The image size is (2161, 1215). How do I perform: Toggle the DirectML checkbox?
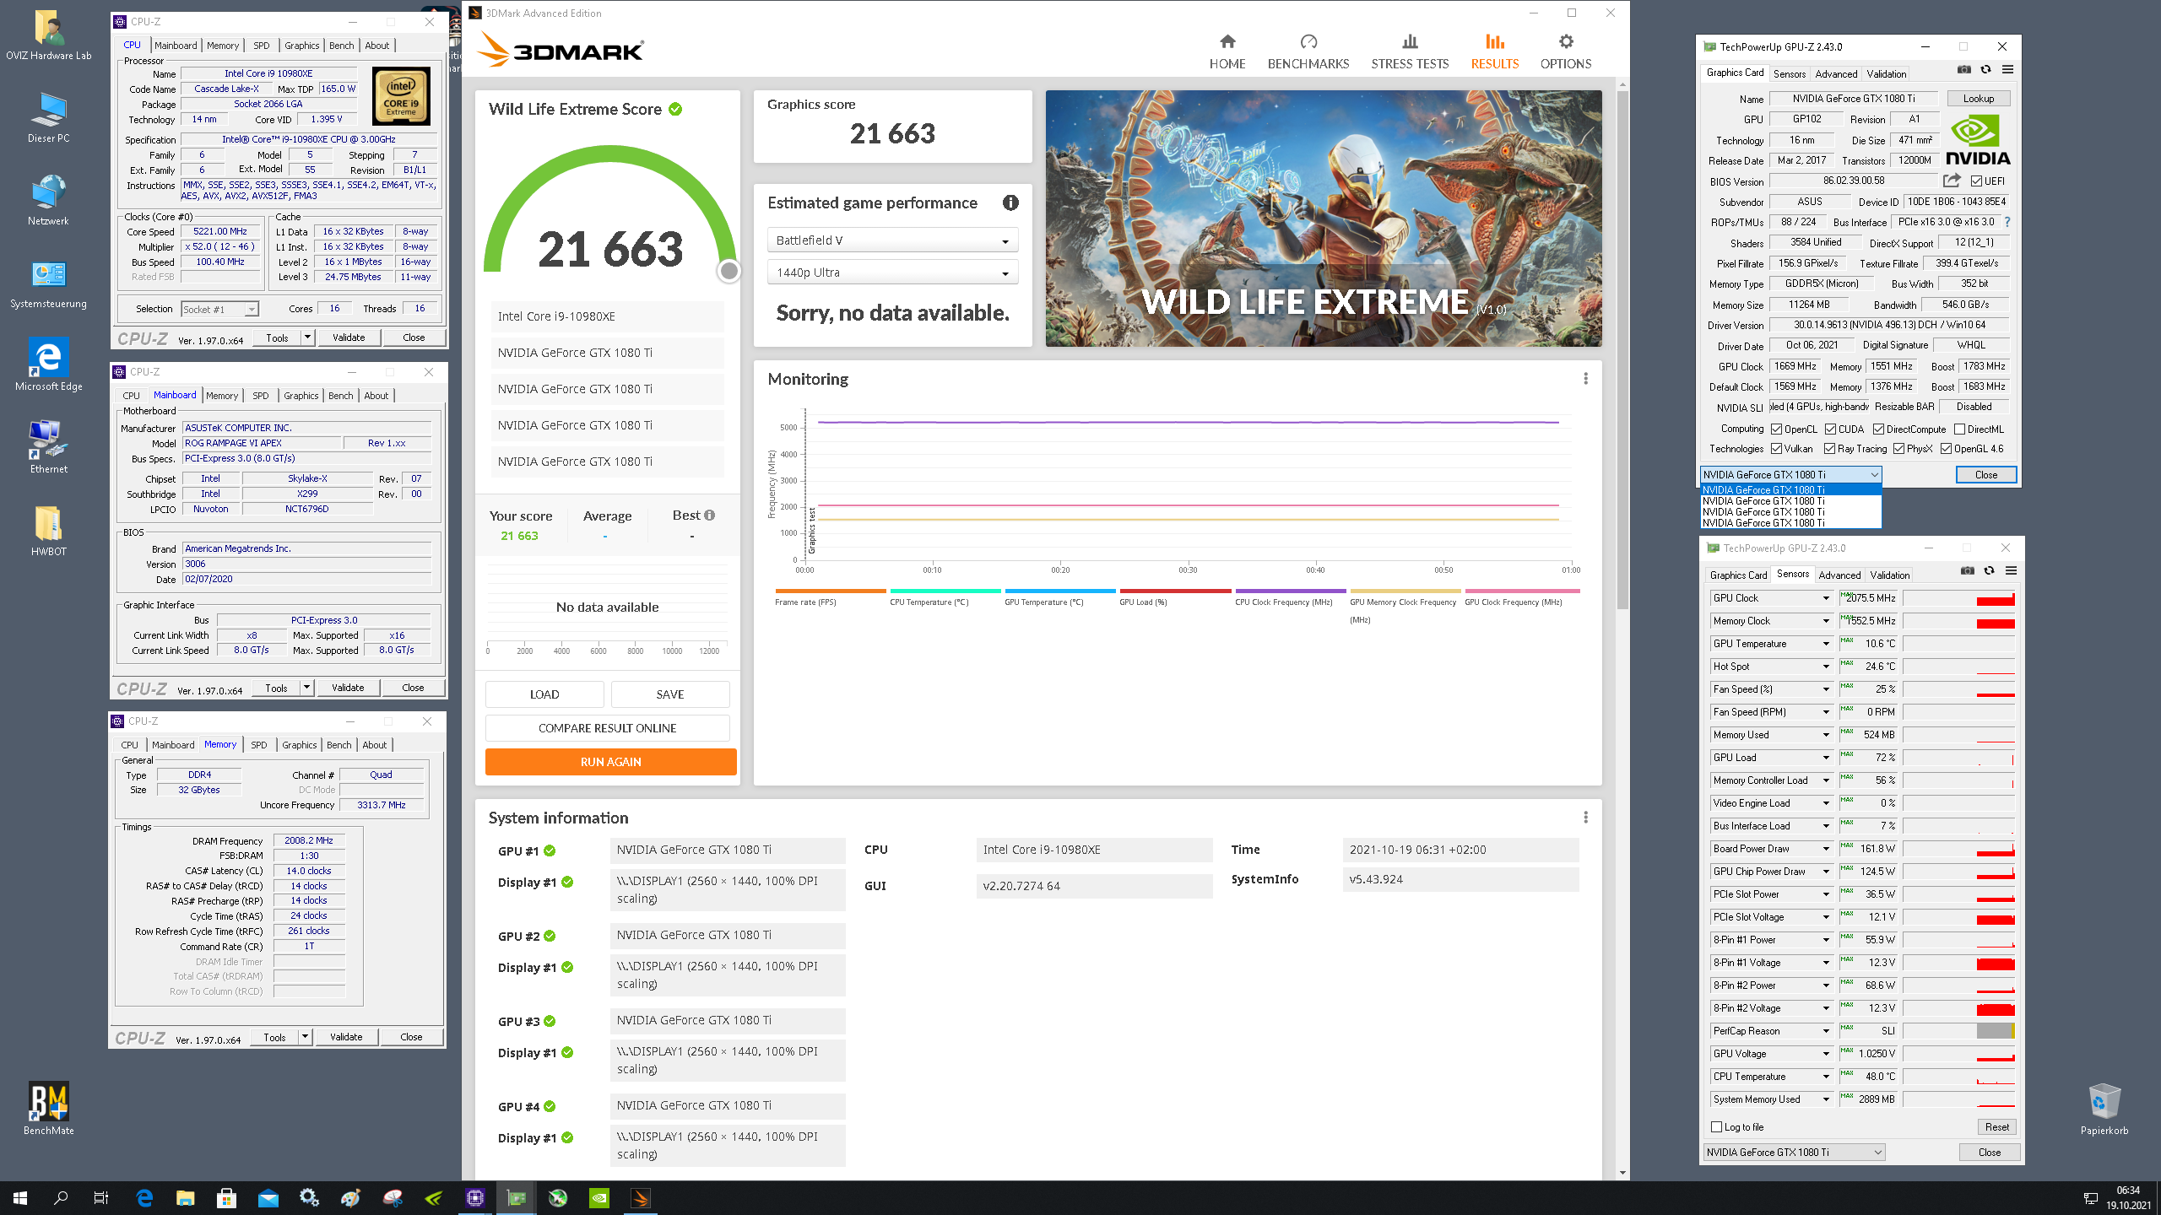[x=1959, y=429]
